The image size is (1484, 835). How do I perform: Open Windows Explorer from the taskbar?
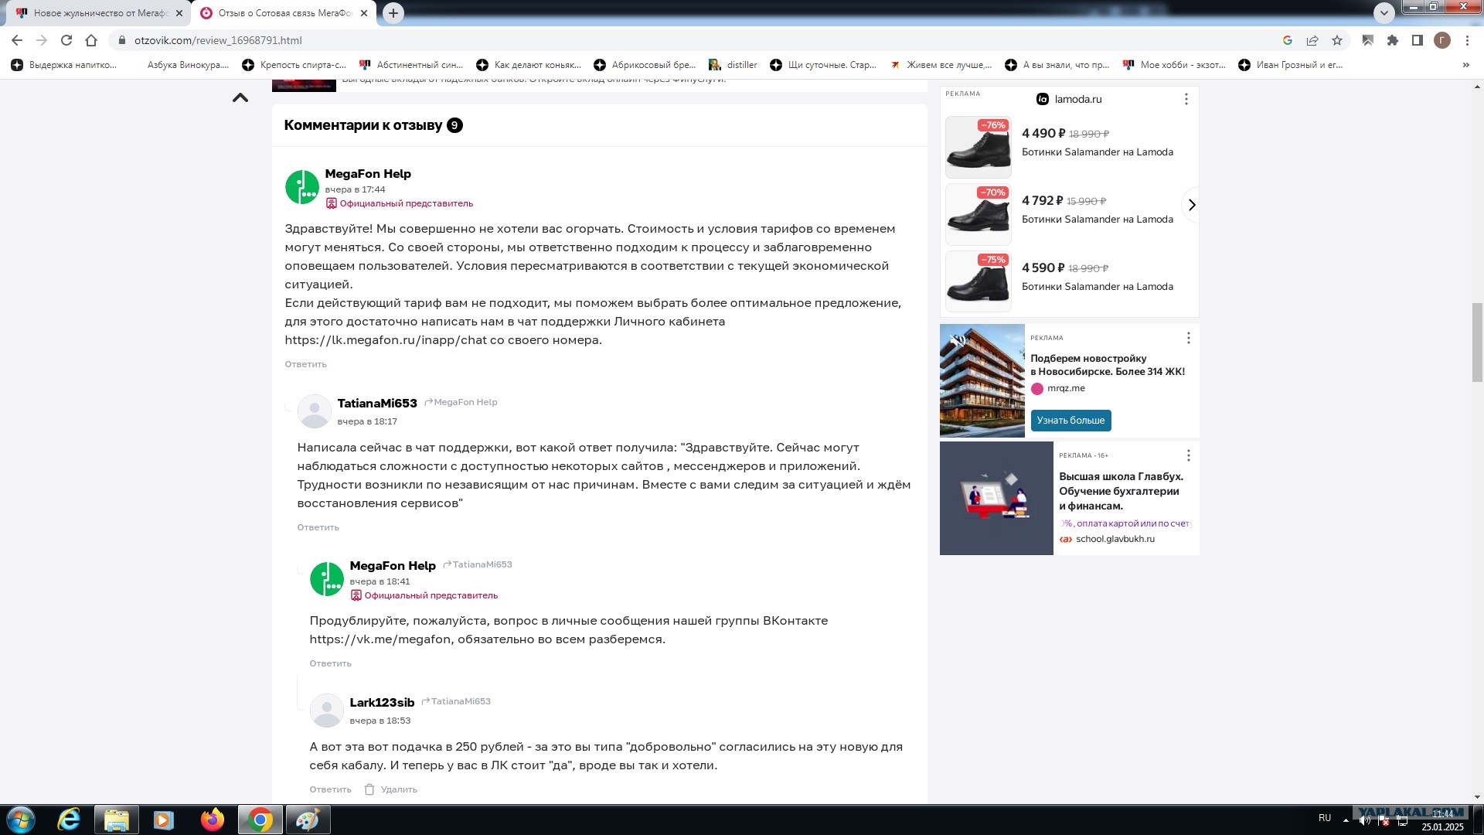116,820
